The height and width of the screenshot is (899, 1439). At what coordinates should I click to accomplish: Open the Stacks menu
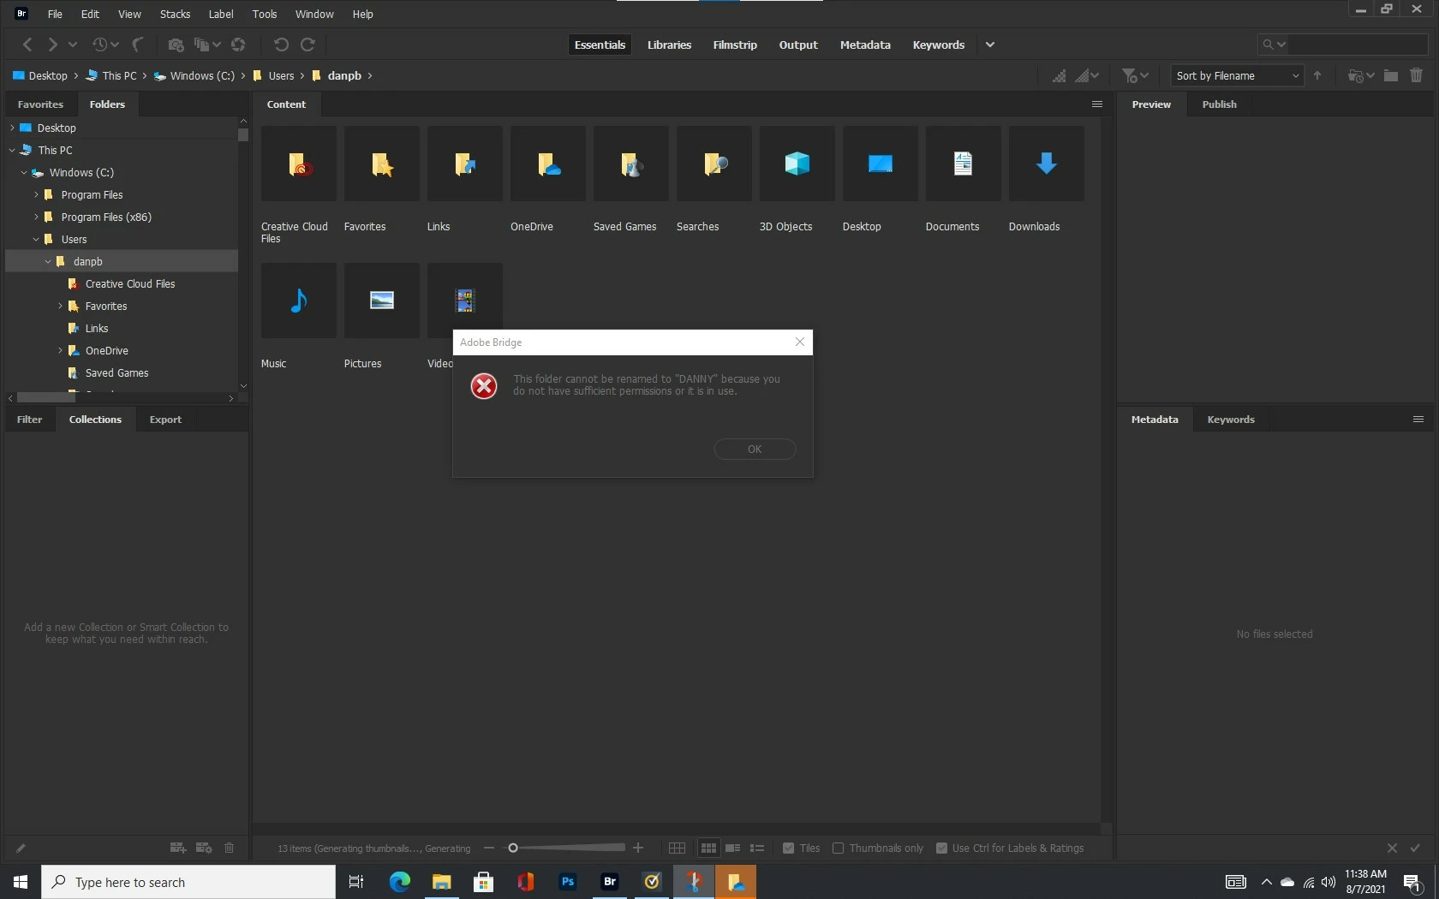point(175,14)
